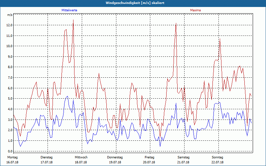Click the red Maxima peak near 12 on Freitag
Viewport: 266px width, 166px height.
pos(176,23)
